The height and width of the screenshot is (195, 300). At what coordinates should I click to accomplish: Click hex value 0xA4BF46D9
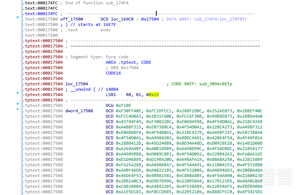pos(129,170)
